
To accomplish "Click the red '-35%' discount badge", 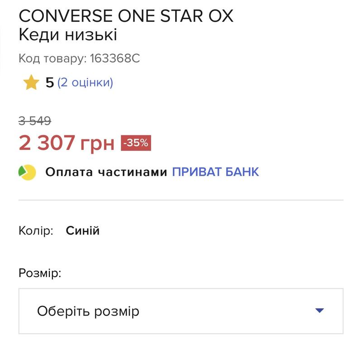I will pyautogui.click(x=136, y=143).
